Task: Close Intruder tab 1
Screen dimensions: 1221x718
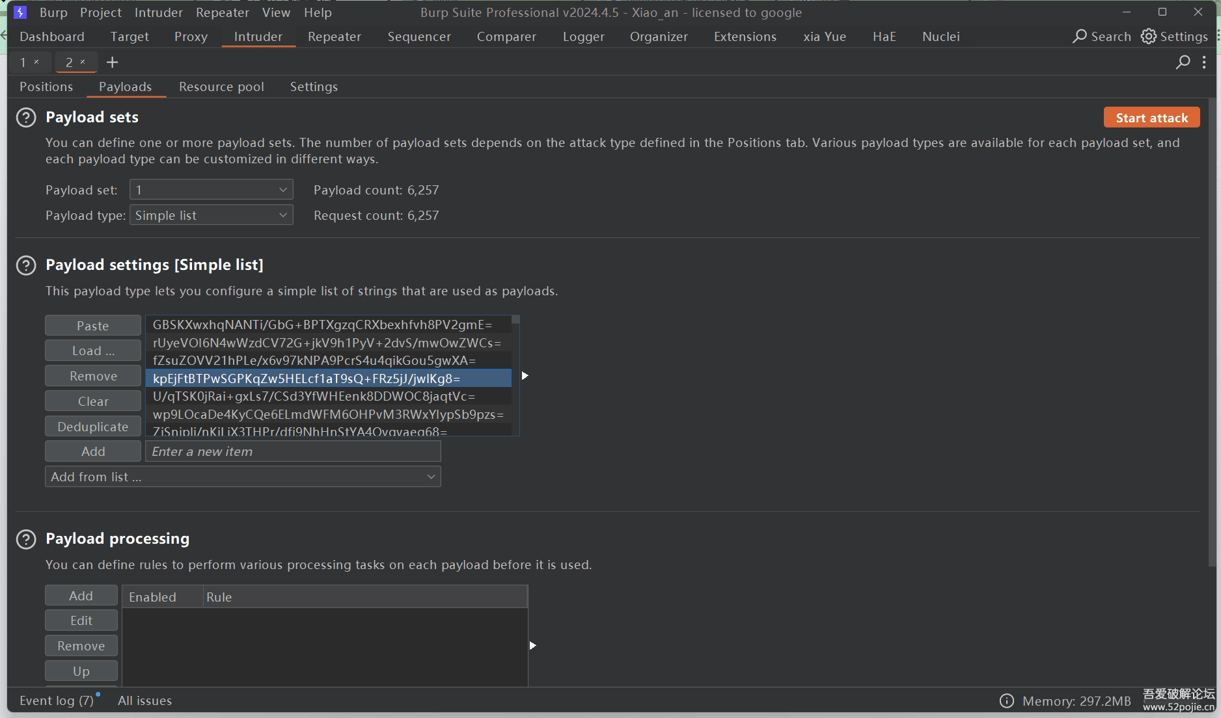Action: (36, 62)
